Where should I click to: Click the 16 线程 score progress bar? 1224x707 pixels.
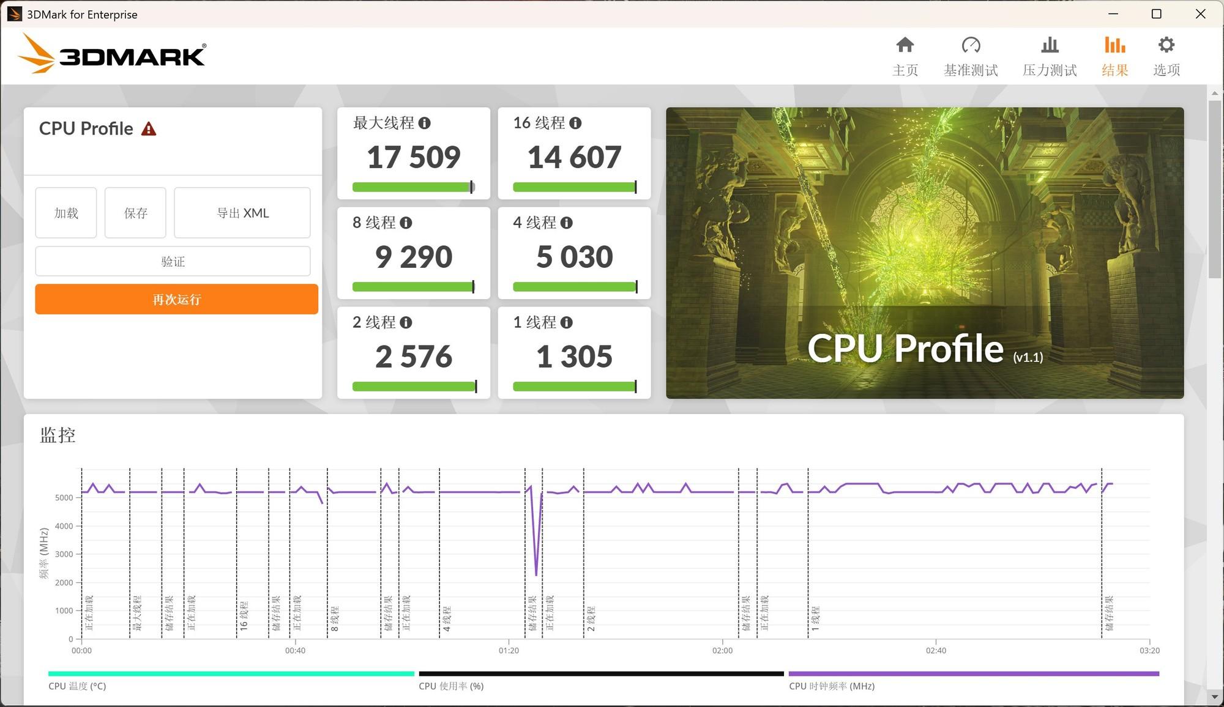click(575, 187)
